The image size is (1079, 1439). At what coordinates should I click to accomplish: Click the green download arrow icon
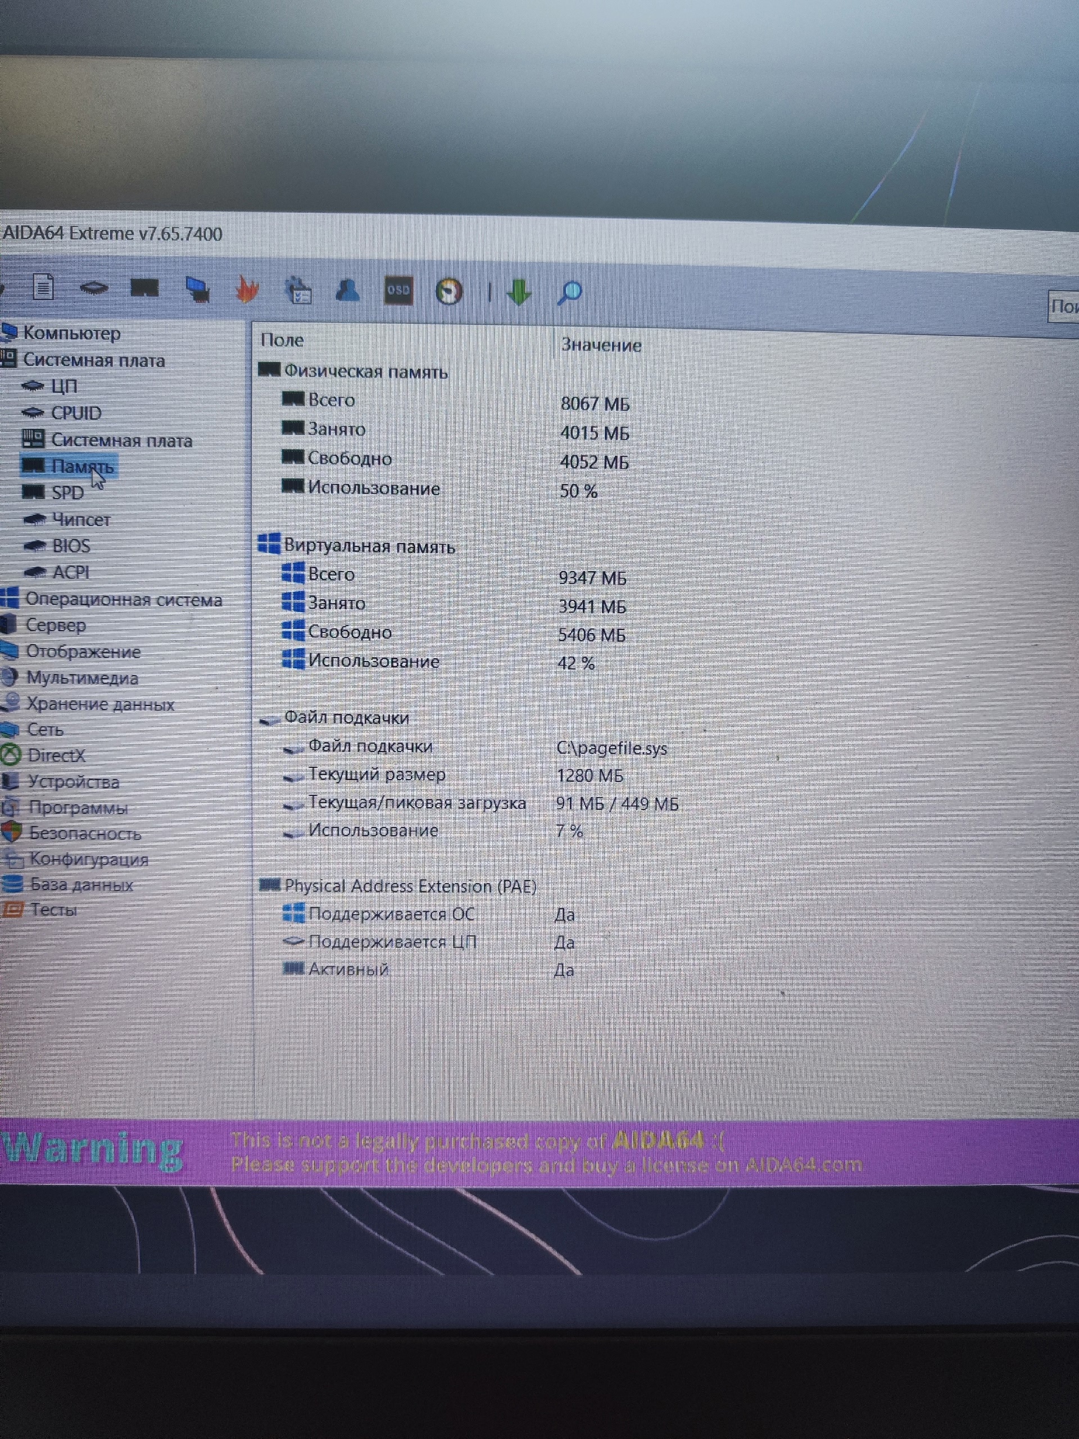[x=518, y=293]
